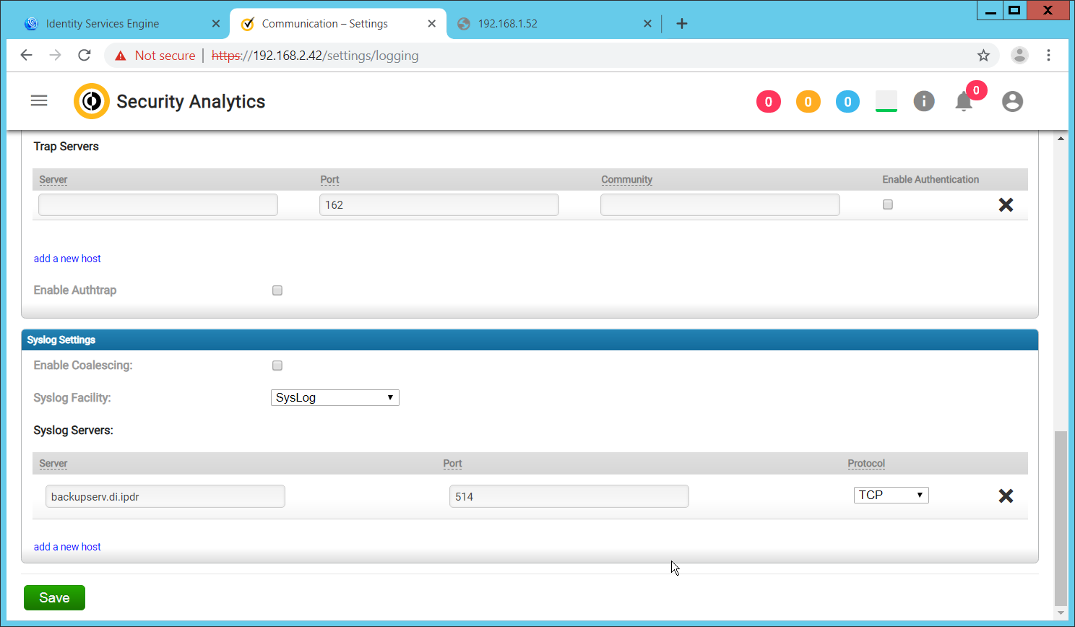Image resolution: width=1075 pixels, height=627 pixels.
Task: Enable Coalescing checkbox
Action: tap(277, 366)
